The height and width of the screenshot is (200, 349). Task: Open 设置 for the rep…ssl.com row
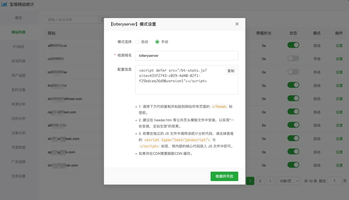click(339, 112)
